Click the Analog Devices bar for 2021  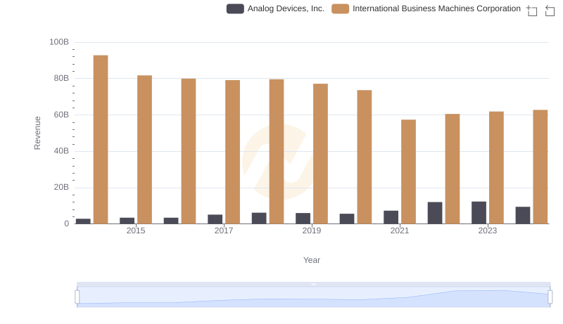click(x=391, y=217)
